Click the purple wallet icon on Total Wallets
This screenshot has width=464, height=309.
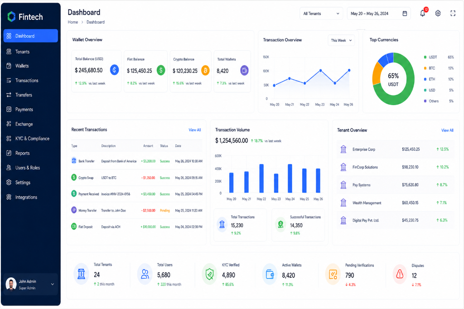[x=244, y=70]
